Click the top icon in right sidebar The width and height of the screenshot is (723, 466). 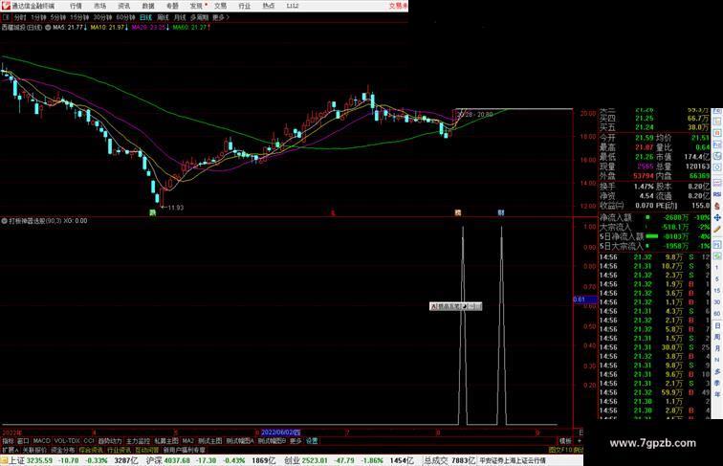[717, 112]
